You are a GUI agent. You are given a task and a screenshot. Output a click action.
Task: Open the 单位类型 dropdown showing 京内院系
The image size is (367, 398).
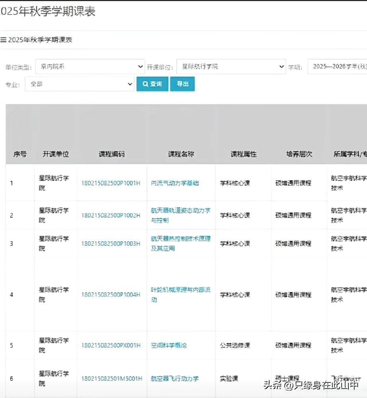coord(90,67)
